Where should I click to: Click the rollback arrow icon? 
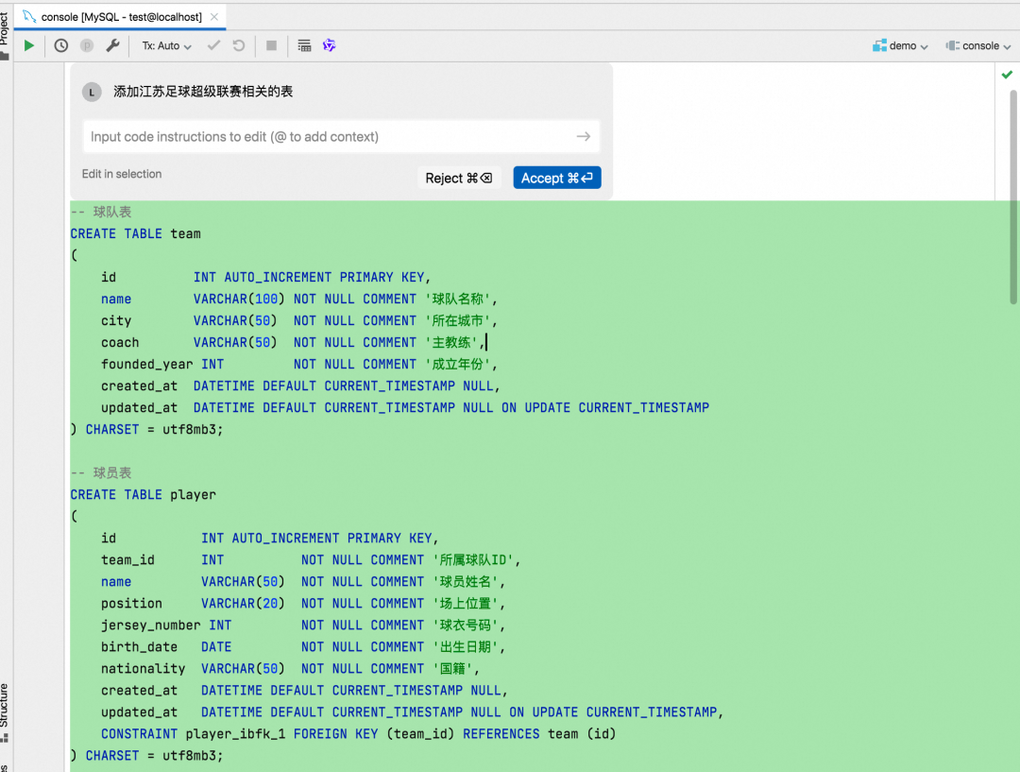[x=239, y=45]
